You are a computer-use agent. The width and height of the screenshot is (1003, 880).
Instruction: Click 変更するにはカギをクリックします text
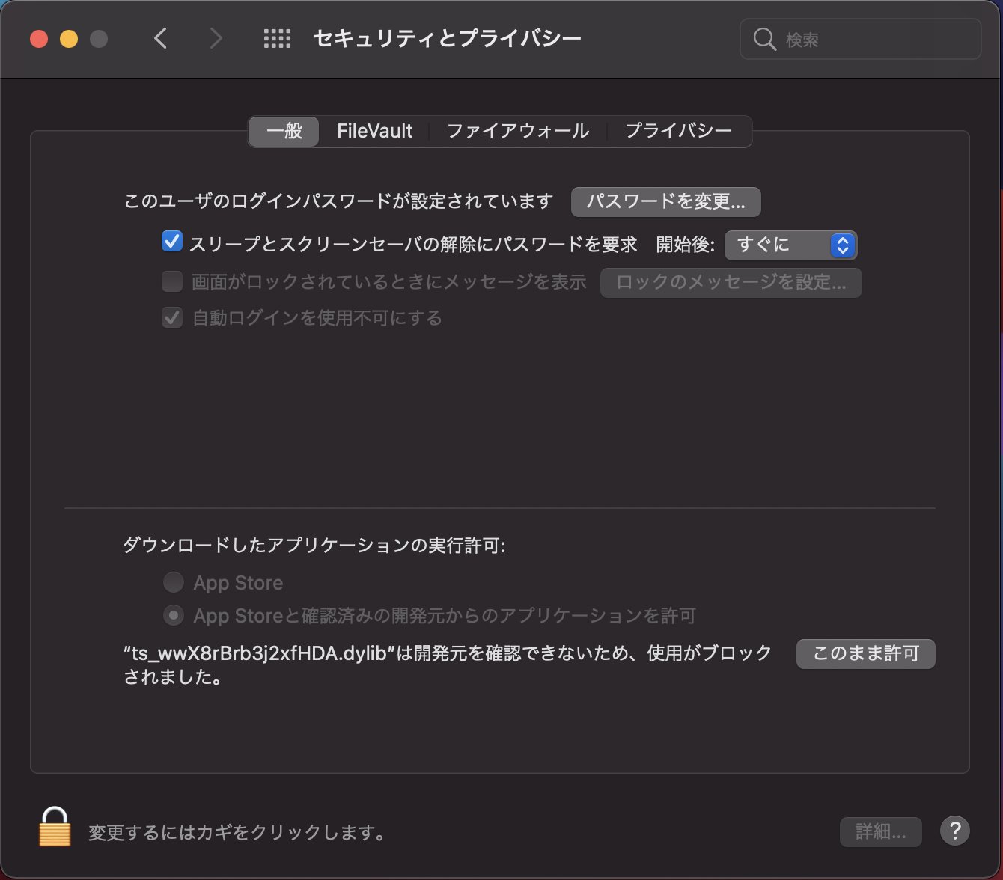tap(237, 832)
